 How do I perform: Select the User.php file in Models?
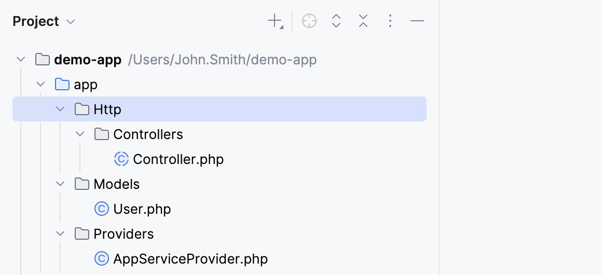(x=142, y=209)
